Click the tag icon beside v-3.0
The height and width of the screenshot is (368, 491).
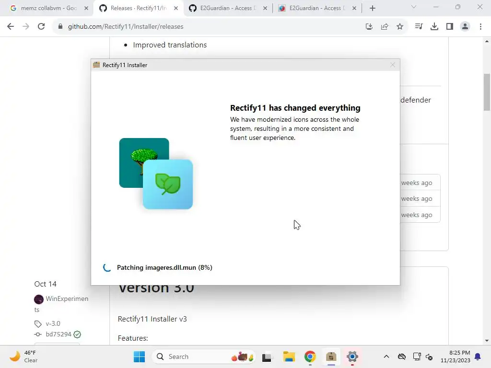point(38,324)
